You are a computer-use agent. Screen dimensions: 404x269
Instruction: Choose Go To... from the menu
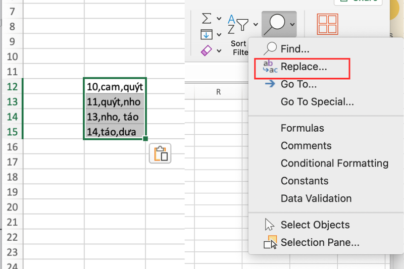[x=326, y=84]
